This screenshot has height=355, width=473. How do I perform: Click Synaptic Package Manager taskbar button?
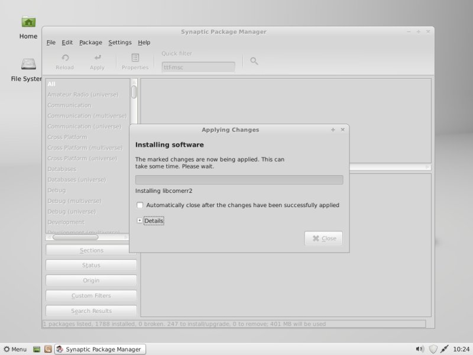click(100, 349)
